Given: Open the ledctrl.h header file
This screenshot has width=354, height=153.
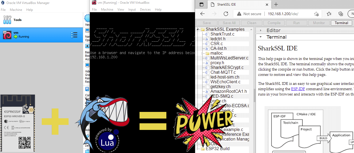Looking at the screenshot, I should [218, 39].
